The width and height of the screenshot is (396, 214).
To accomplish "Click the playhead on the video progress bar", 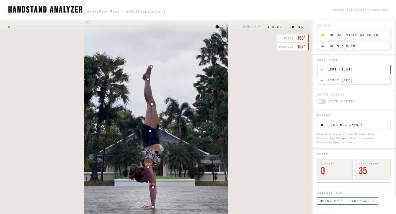I will [217, 26].
